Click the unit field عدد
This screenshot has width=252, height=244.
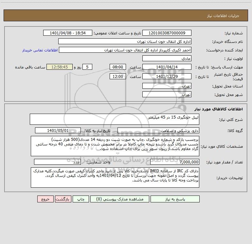point(57,162)
